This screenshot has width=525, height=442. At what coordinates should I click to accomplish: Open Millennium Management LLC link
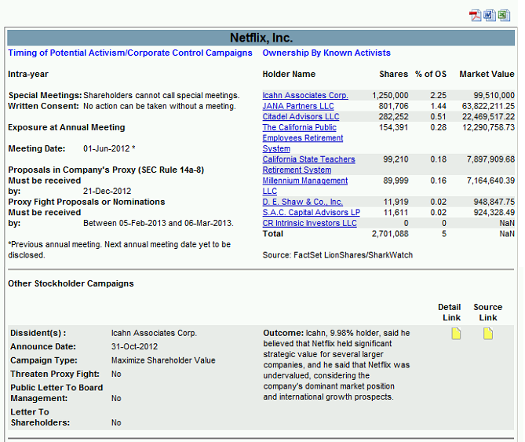(x=305, y=186)
